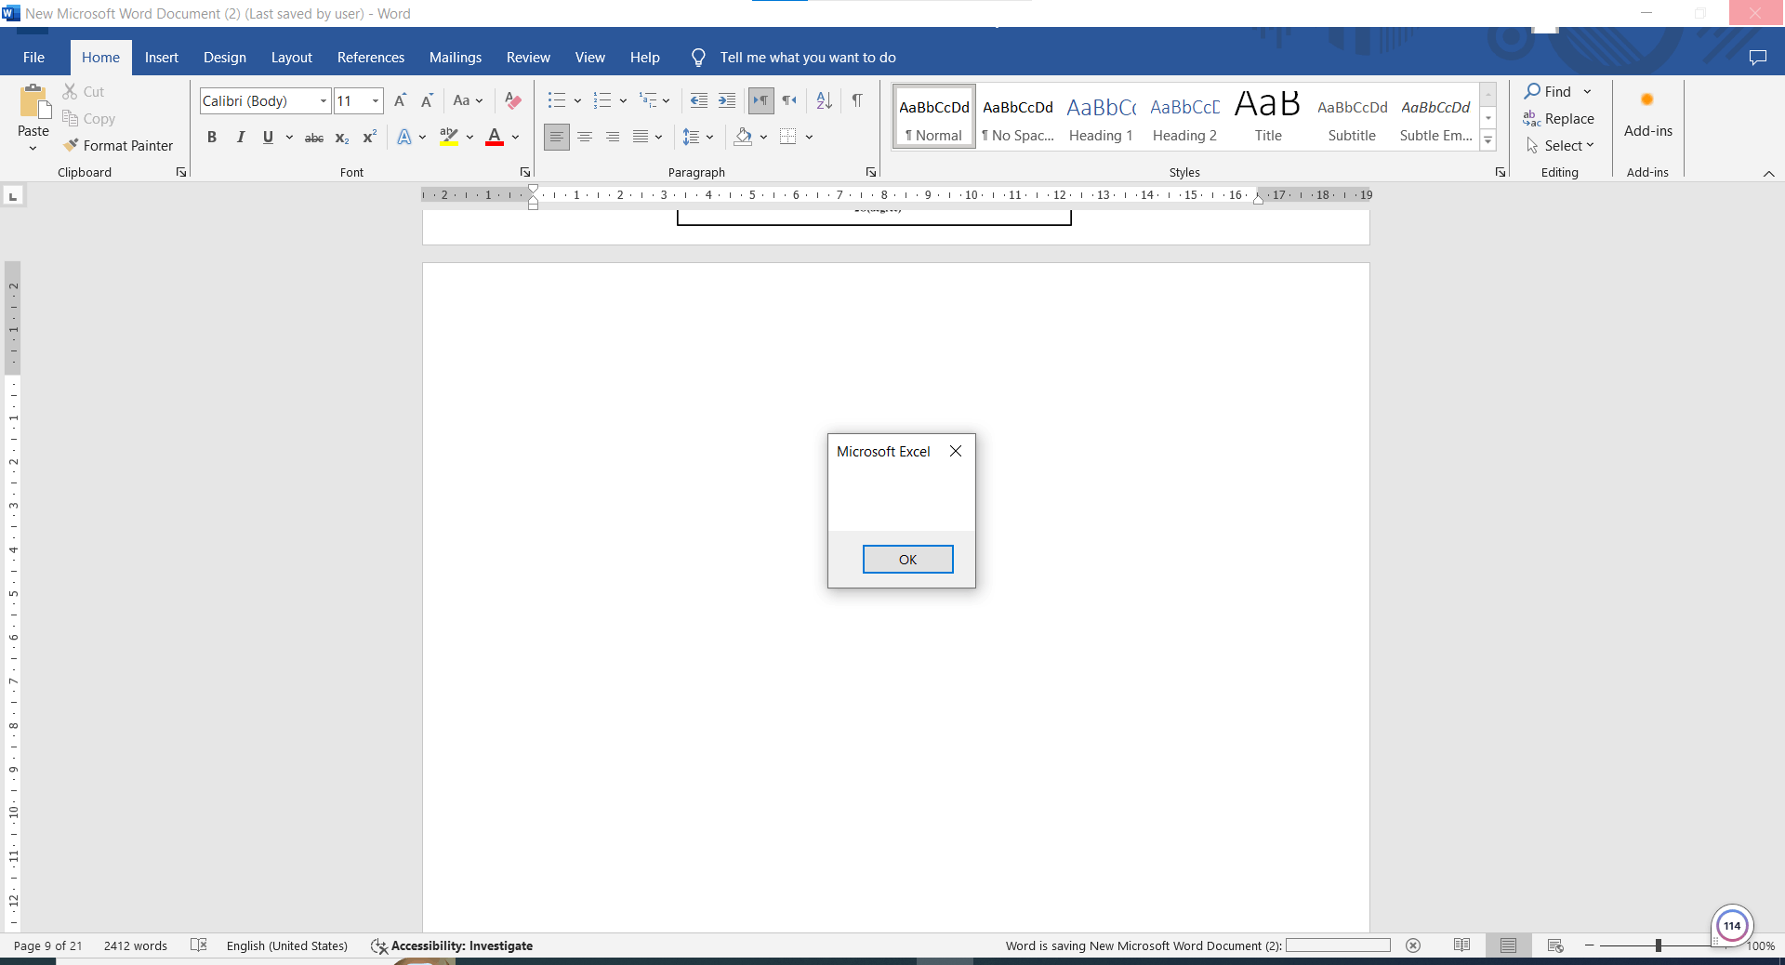This screenshot has height=965, width=1785.
Task: Switch to the Layout tab
Action: [x=292, y=58]
